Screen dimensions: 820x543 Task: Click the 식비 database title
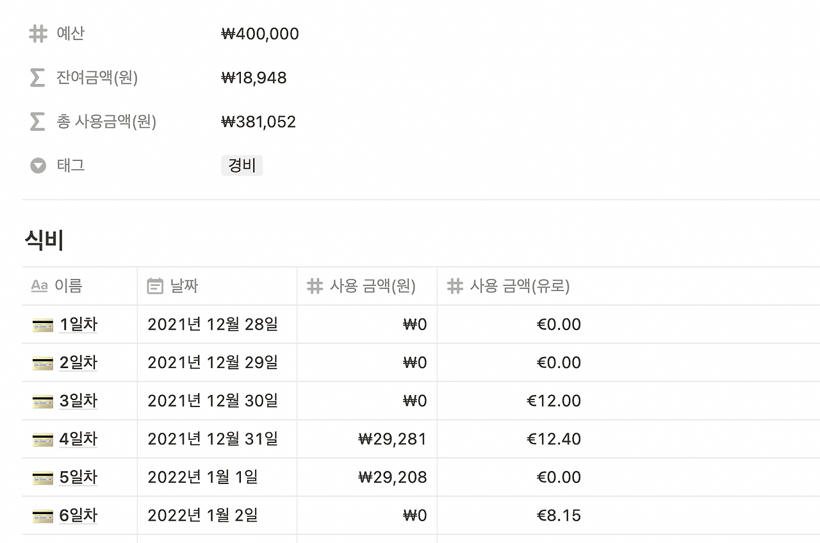[44, 240]
